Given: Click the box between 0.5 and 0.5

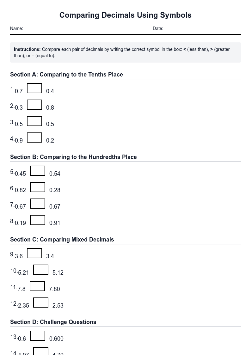Looking at the screenshot, I should pos(34,121).
